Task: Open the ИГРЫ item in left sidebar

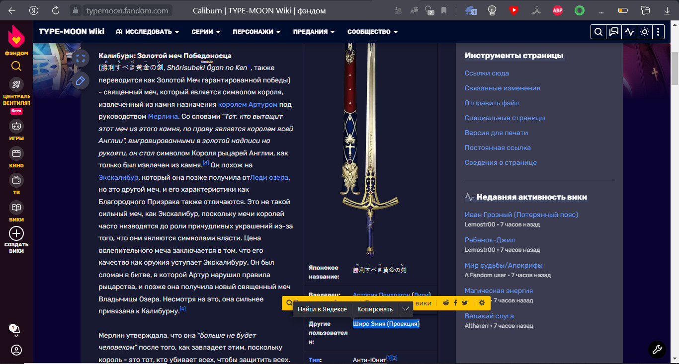Action: point(16,130)
